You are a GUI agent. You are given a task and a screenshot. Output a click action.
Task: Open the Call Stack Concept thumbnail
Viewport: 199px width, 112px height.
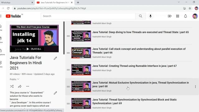point(81,53)
